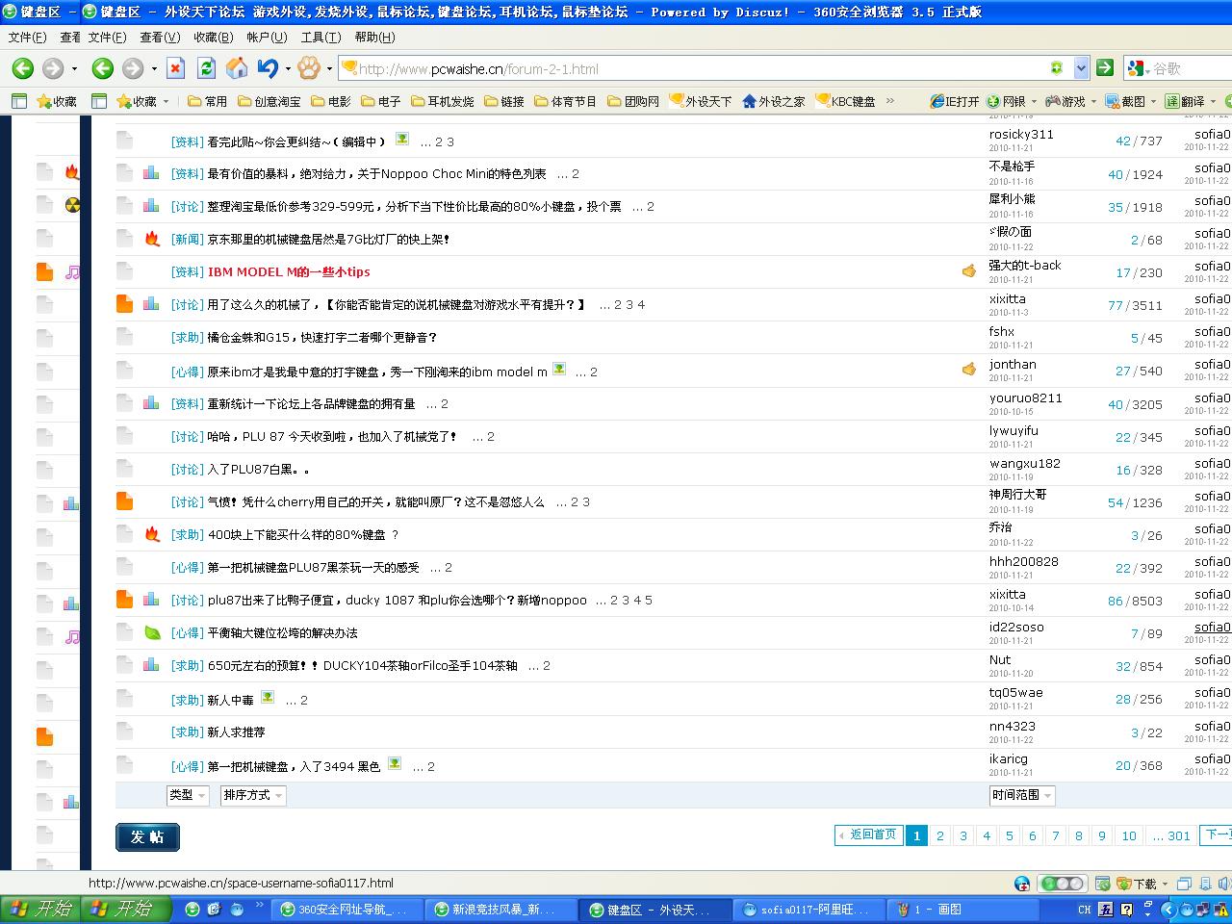Go to page 5 in pagination
The height and width of the screenshot is (924, 1232).
(1010, 835)
